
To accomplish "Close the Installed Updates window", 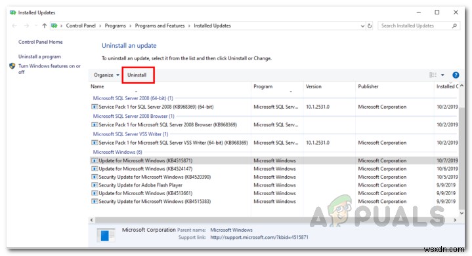I will 456,12.
